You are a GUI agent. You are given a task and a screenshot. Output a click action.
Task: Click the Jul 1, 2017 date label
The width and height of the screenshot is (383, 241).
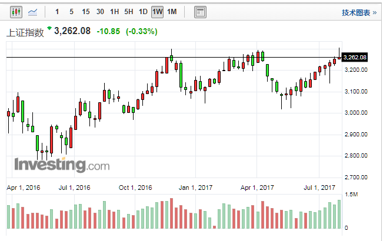point(319,188)
